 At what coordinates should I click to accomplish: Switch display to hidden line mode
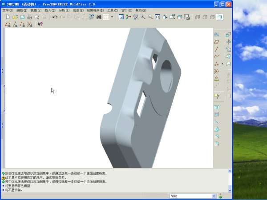[205, 17]
